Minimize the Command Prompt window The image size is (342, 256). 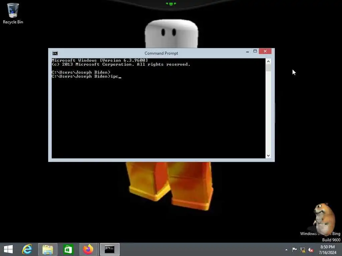(x=247, y=52)
